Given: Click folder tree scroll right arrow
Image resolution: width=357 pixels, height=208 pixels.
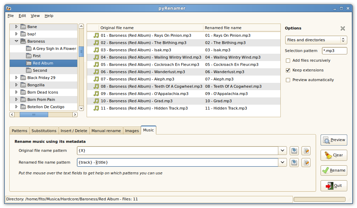Looking at the screenshot, I should [75, 115].
